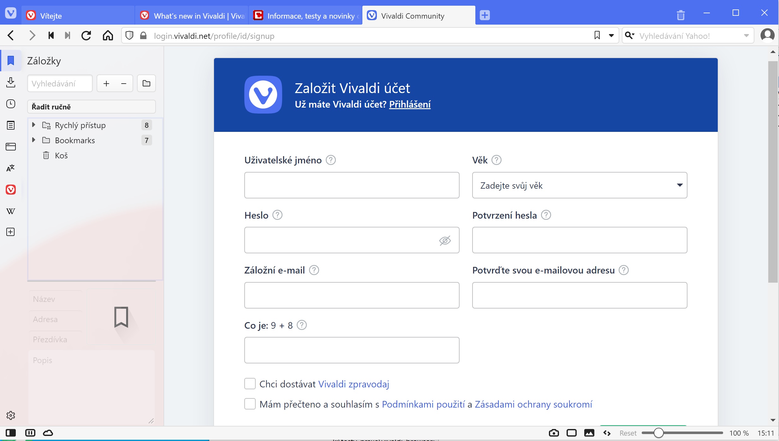Bookmark this page with address bar icon
This screenshot has height=441, width=779.
click(x=597, y=35)
